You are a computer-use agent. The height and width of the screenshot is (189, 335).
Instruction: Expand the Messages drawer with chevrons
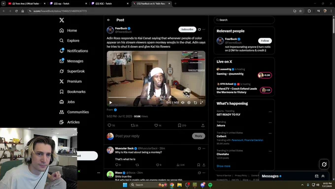coord(323,176)
